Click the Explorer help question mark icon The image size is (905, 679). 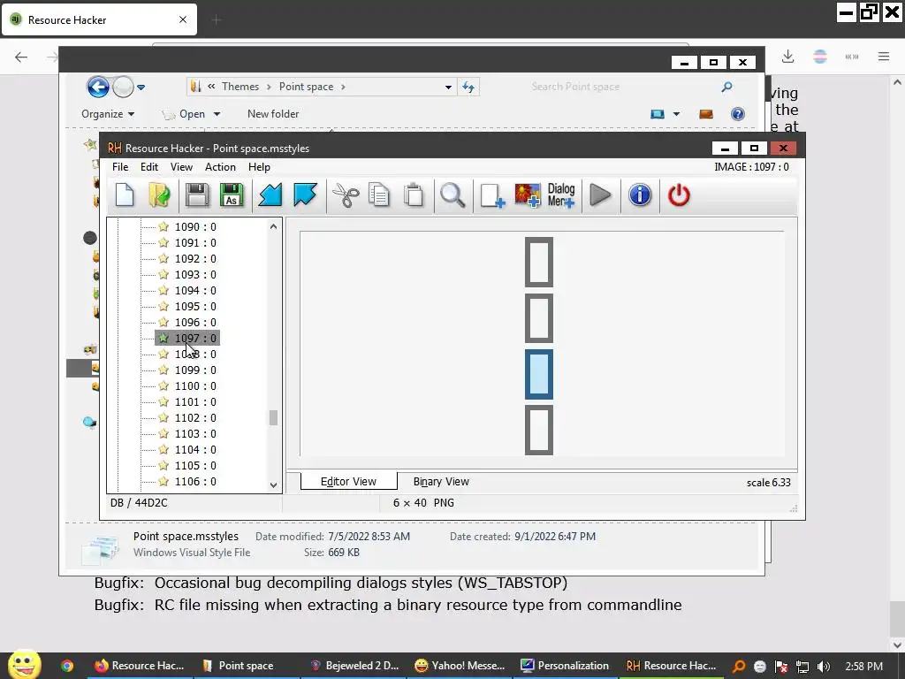pyautogui.click(x=738, y=114)
